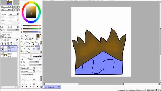Image resolution: width=161 pixels, height=91 pixels.
Task: Select the Color linework tool
Action: [x=37, y=43]
